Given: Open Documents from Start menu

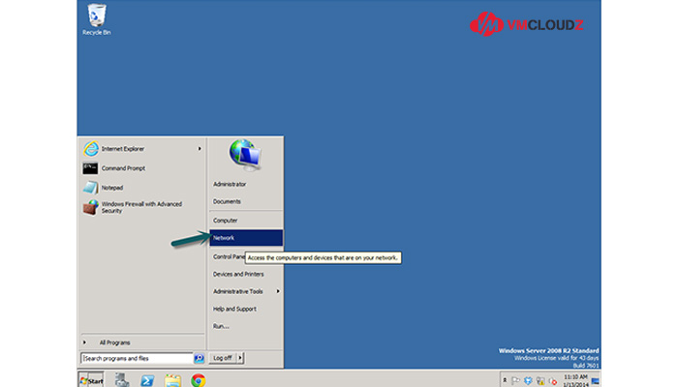Looking at the screenshot, I should (227, 201).
